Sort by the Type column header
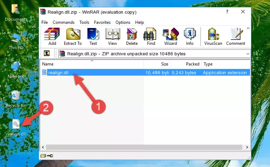 (x=225, y=64)
